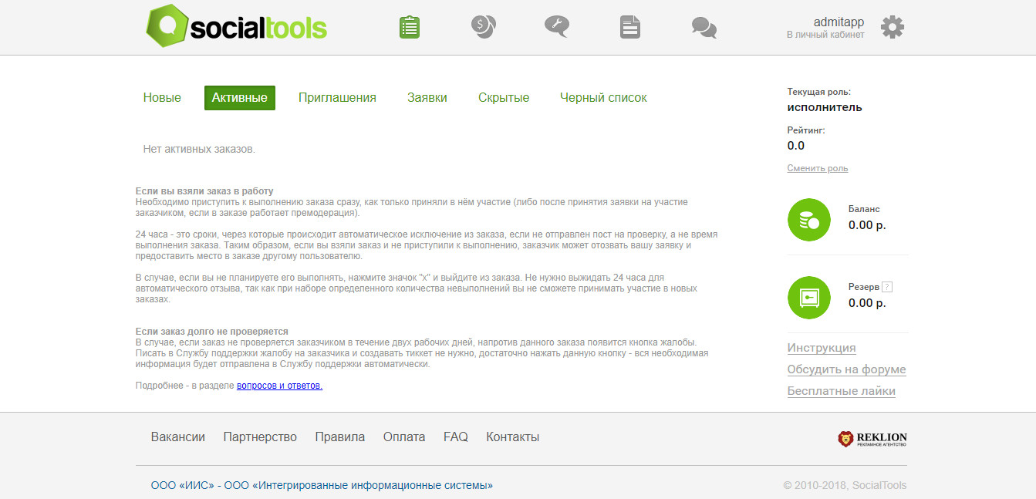Open the SocialTools logo on the homepage
Viewport: 1036px width, 499px height.
point(235,26)
